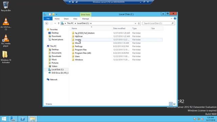Open Desktop under Favorites

click(x=55, y=33)
